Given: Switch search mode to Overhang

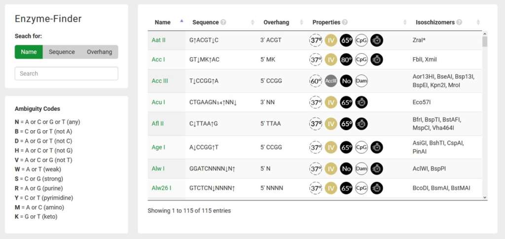Looking at the screenshot, I should [x=99, y=52].
